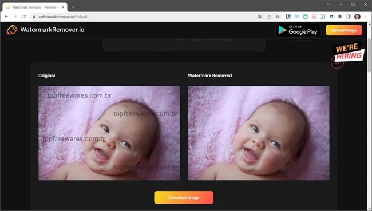Image resolution: width=372 pixels, height=211 pixels.
Task: Open the tab search chevron in title bar
Action: coord(329,5)
